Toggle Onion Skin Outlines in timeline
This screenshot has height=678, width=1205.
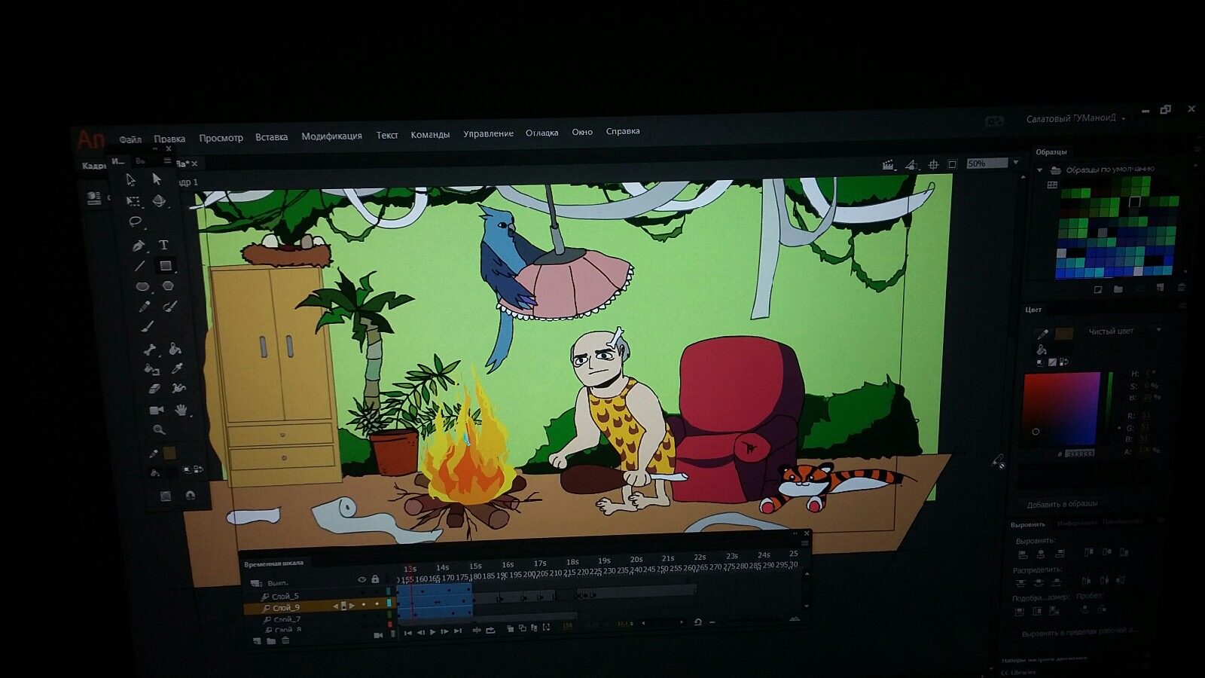[x=522, y=628]
